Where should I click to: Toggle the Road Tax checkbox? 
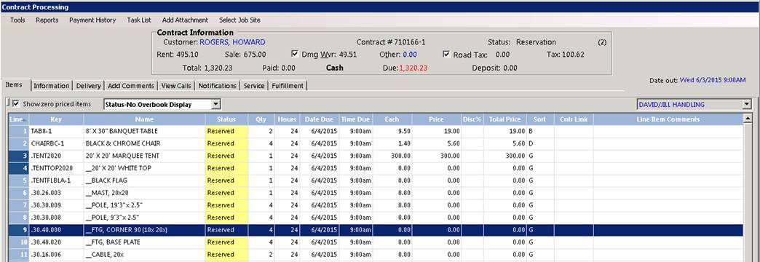pyautogui.click(x=446, y=55)
